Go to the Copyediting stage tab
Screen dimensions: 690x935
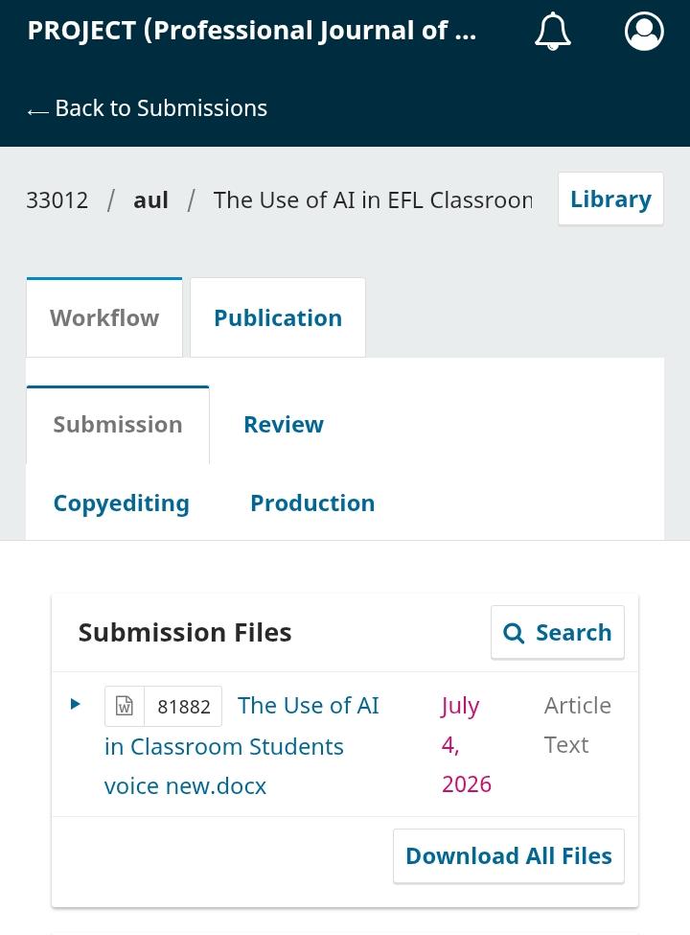pyautogui.click(x=122, y=503)
